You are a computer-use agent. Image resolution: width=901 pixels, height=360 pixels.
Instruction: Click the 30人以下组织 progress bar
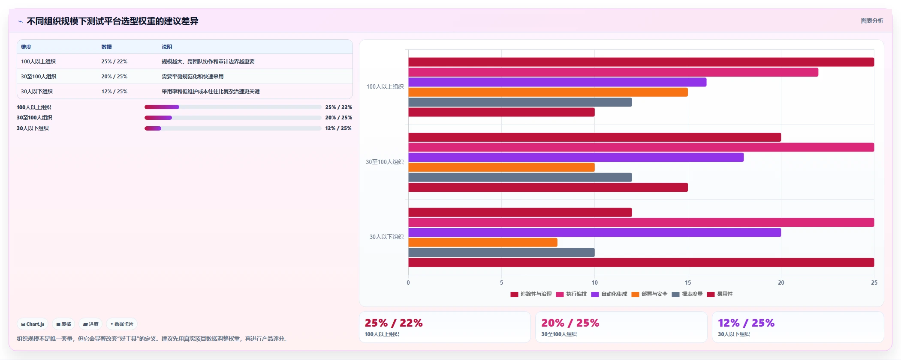pos(233,128)
